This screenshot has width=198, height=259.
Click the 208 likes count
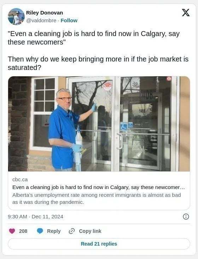(x=23, y=231)
